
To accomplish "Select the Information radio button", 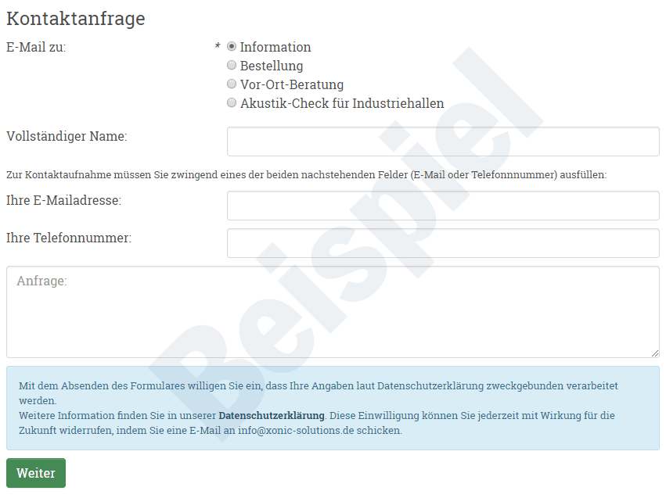I will [x=232, y=46].
